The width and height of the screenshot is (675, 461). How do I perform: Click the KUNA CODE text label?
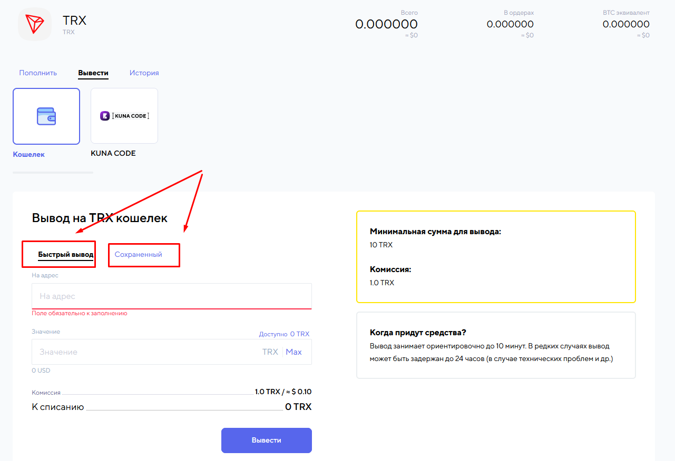pos(113,154)
